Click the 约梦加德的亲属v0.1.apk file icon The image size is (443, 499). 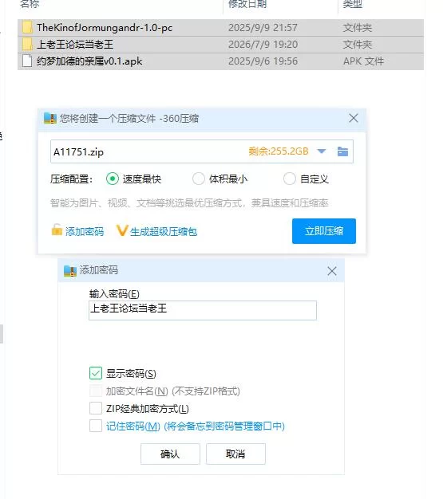27,61
